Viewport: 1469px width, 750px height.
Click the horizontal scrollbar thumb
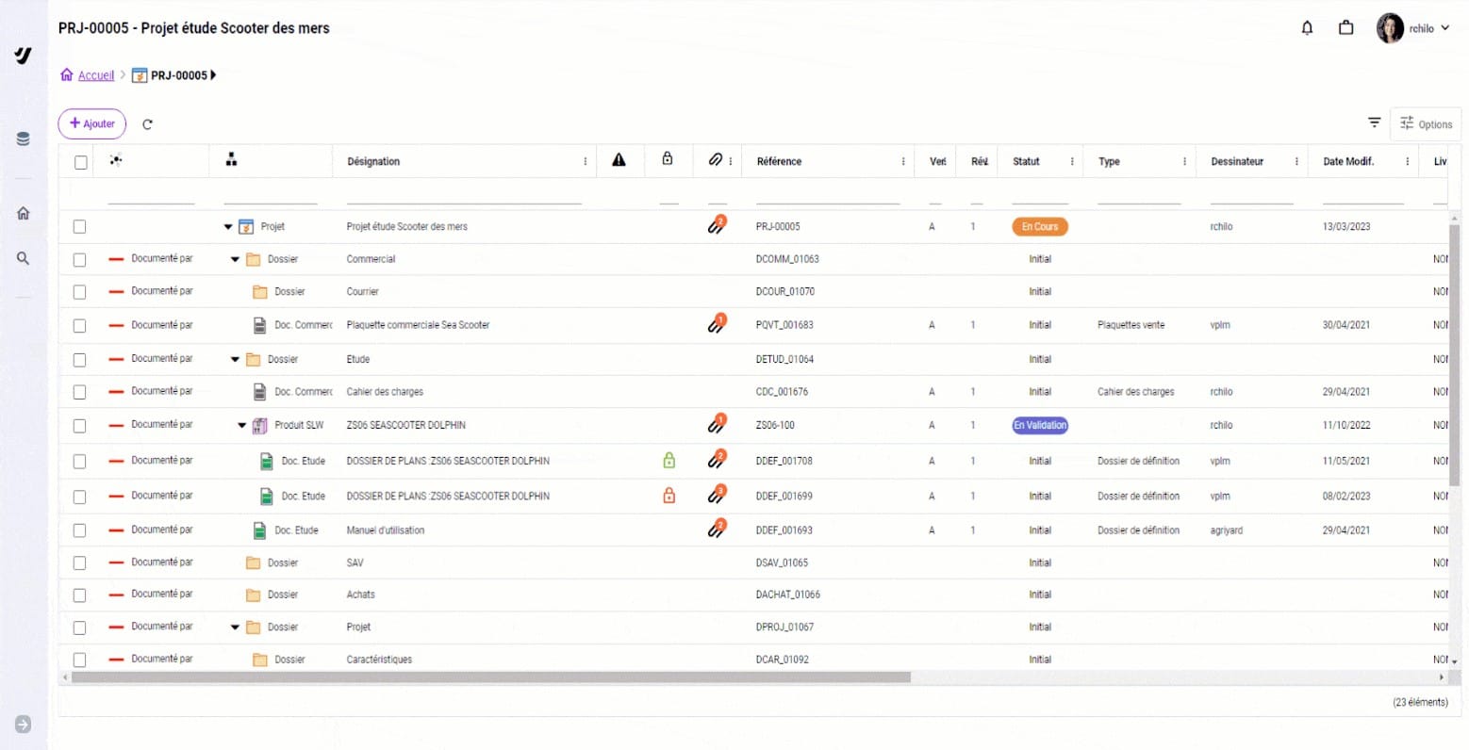(x=490, y=677)
